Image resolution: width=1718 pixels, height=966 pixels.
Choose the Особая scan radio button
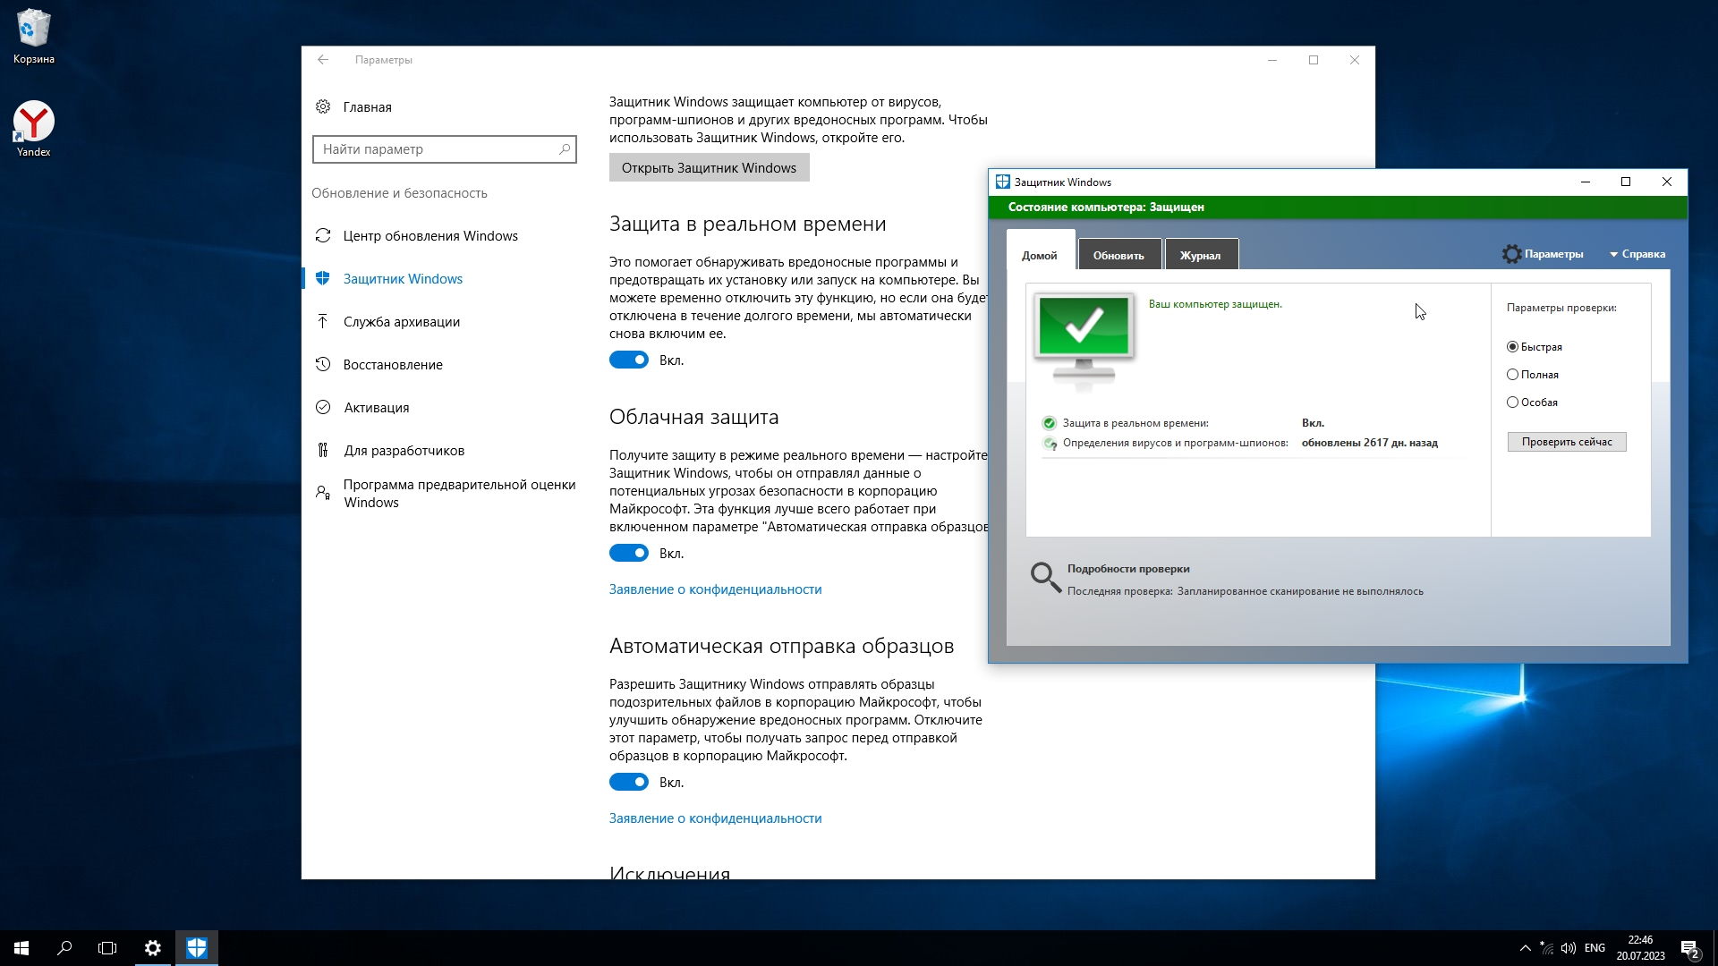1513,402
